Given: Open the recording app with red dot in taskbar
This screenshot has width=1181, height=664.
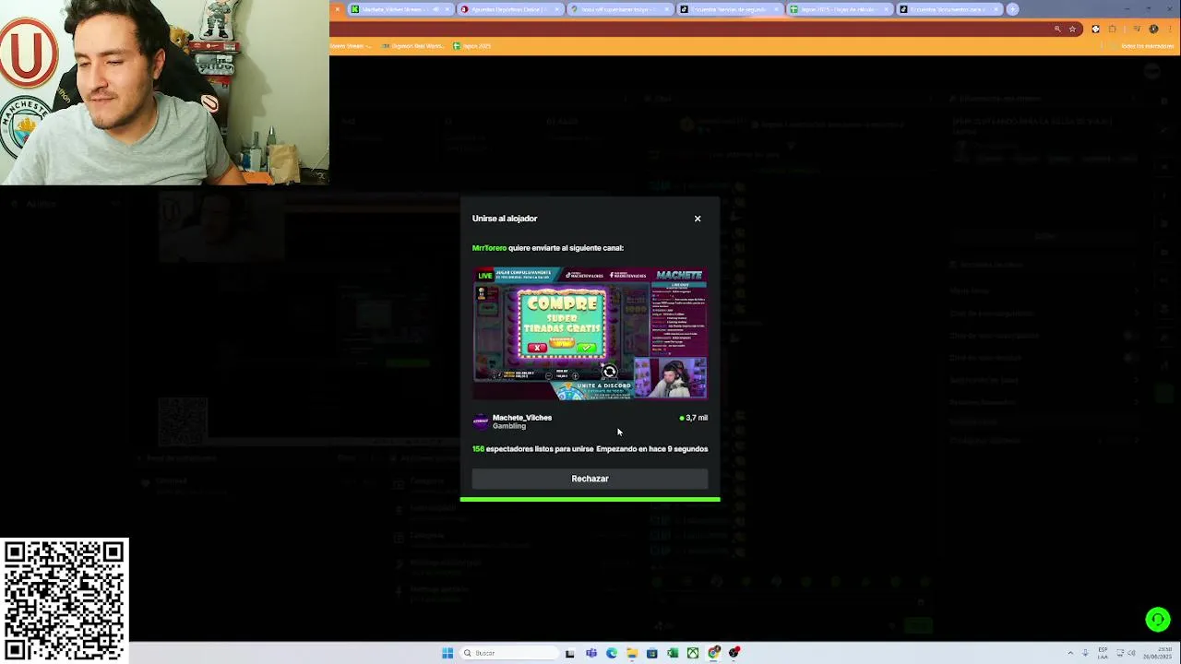Looking at the screenshot, I should coord(734,653).
